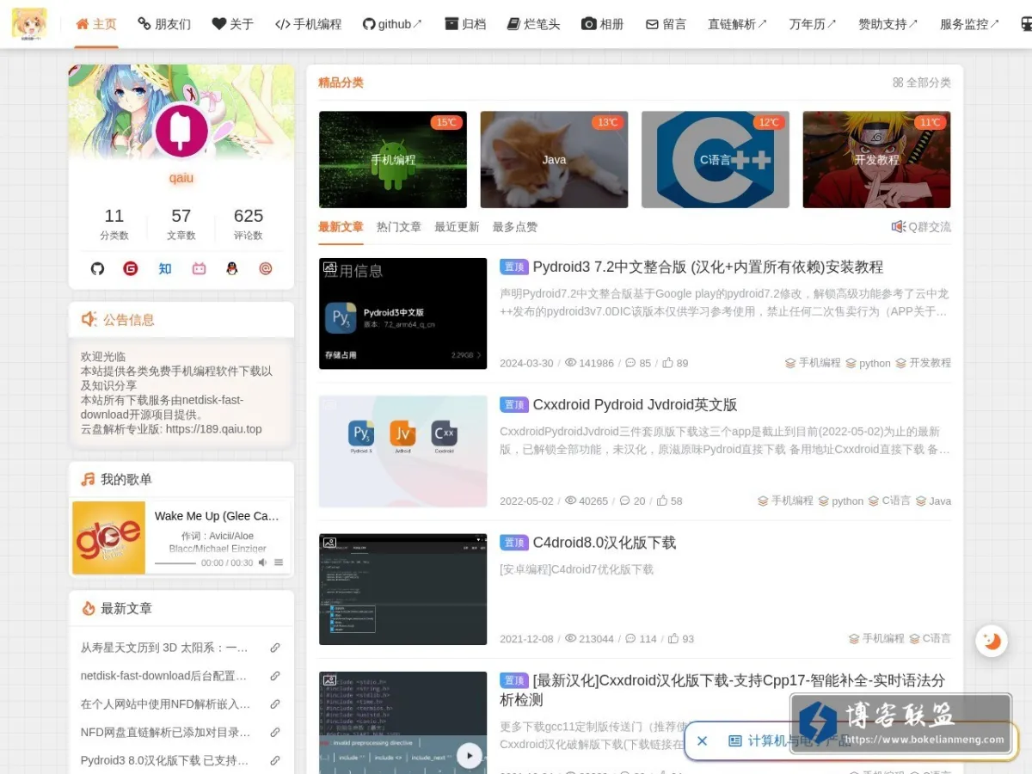Open Q群交流 group chat link

click(x=921, y=227)
